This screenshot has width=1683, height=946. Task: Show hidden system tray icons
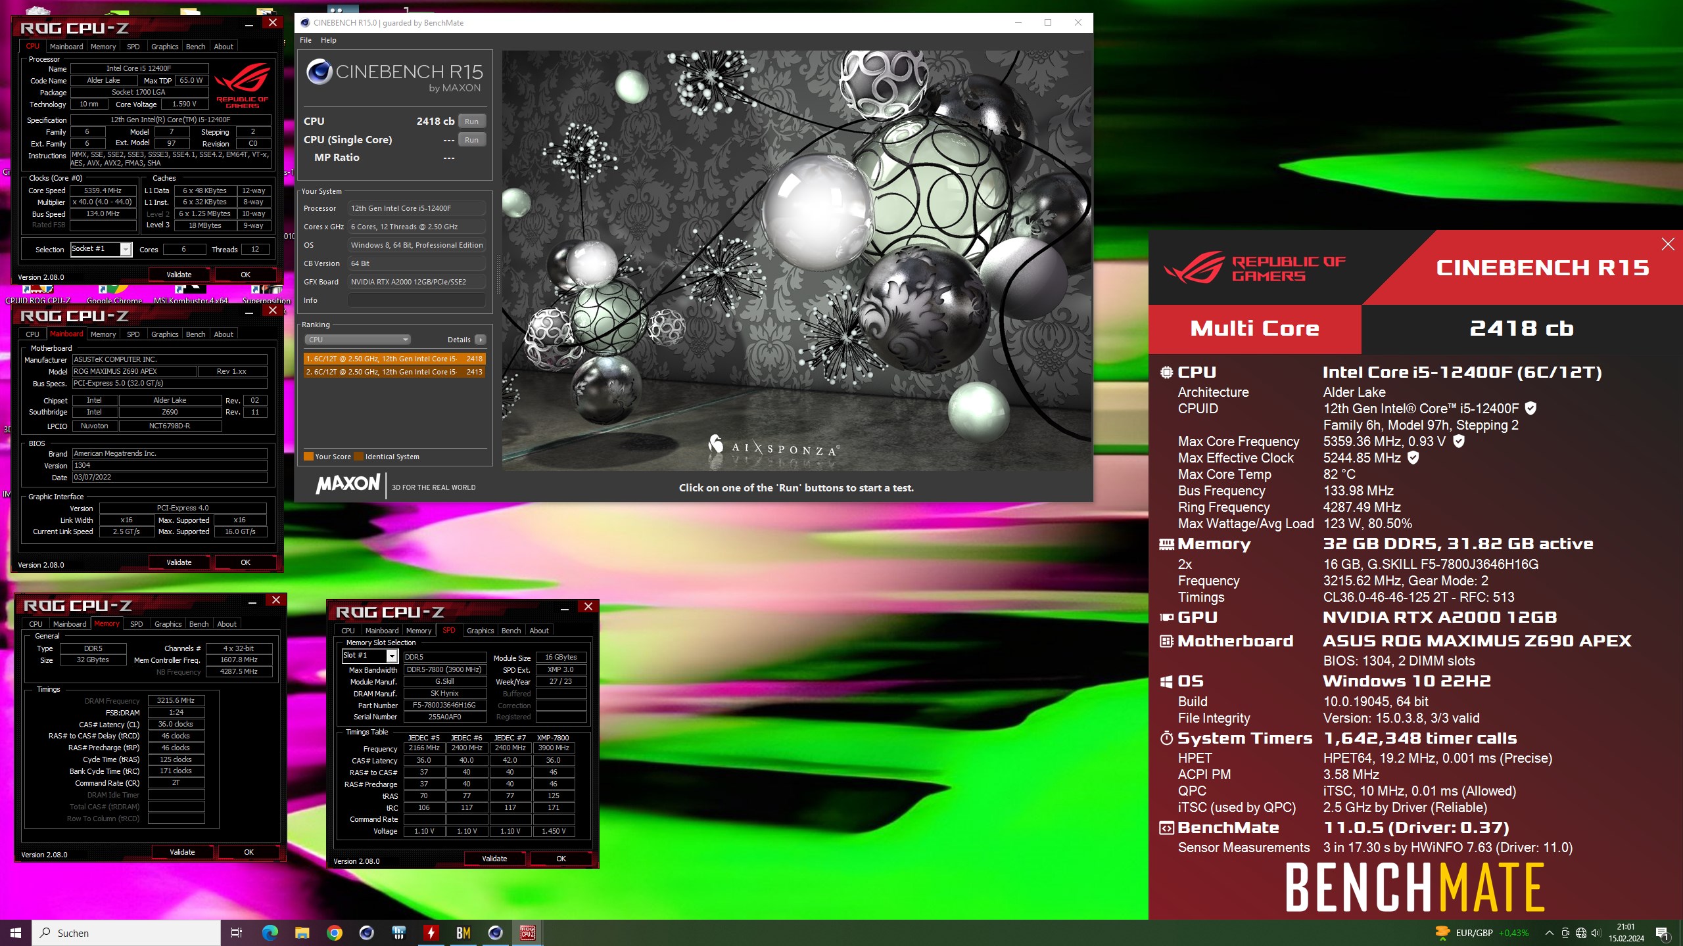1549,933
